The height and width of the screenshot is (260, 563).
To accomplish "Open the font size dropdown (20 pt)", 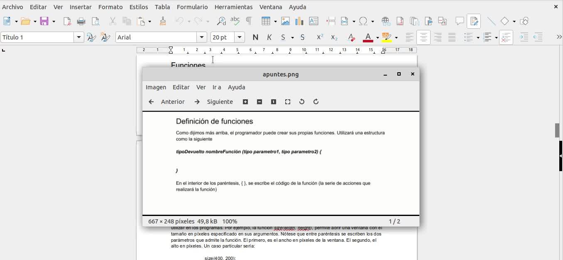I will point(240,37).
